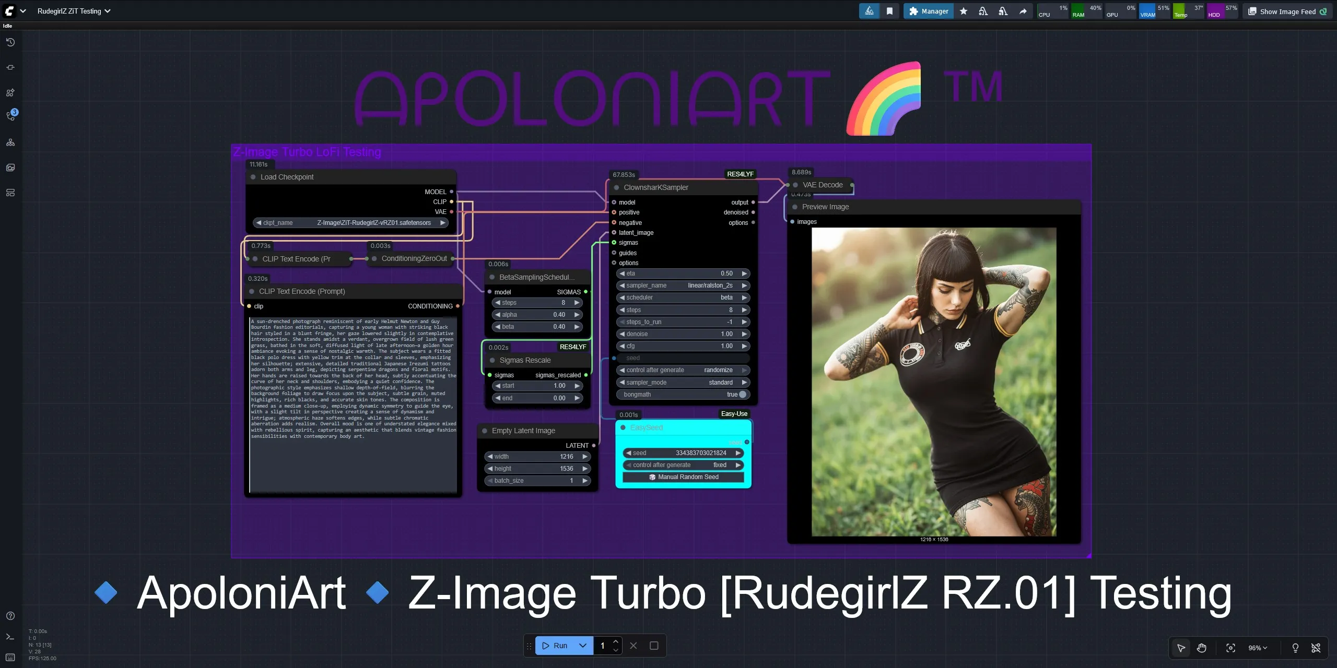Click the Run button
Screen dimensions: 1337x668
coord(555,646)
